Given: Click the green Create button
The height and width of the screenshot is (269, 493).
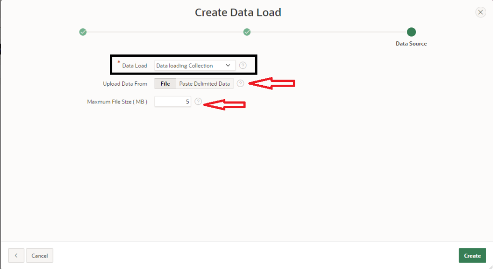Looking at the screenshot, I should pyautogui.click(x=472, y=256).
